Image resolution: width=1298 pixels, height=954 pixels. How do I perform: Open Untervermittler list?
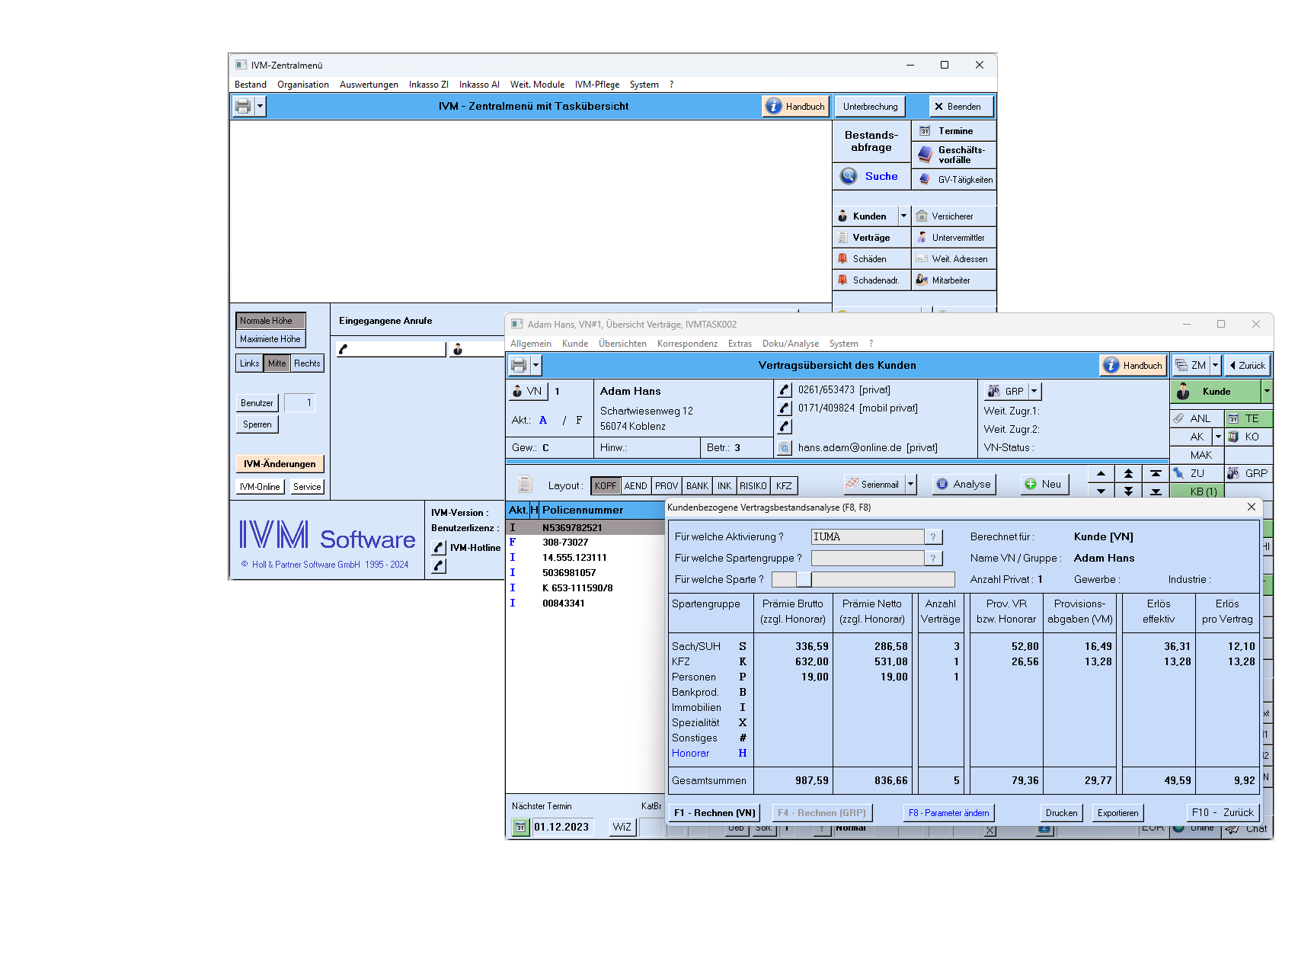click(x=954, y=238)
